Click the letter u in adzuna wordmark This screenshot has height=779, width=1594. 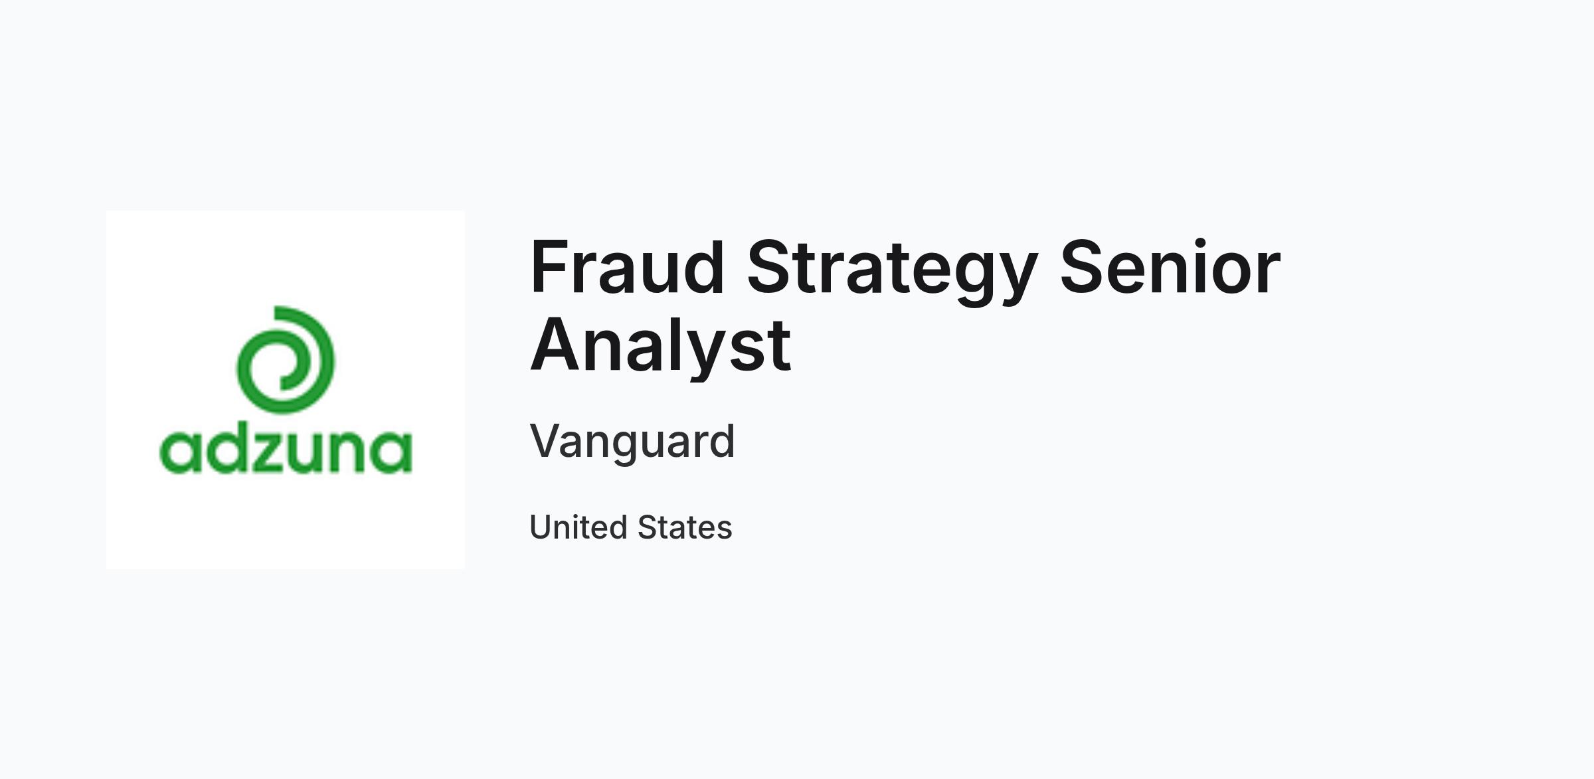tap(305, 452)
